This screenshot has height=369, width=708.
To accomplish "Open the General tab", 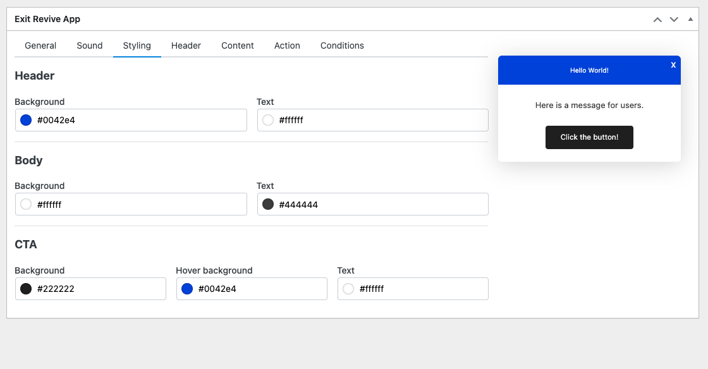I will [x=40, y=45].
